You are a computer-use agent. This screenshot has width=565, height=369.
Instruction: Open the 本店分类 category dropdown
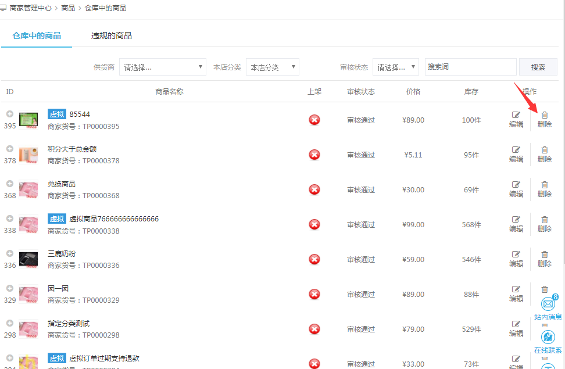click(x=272, y=67)
